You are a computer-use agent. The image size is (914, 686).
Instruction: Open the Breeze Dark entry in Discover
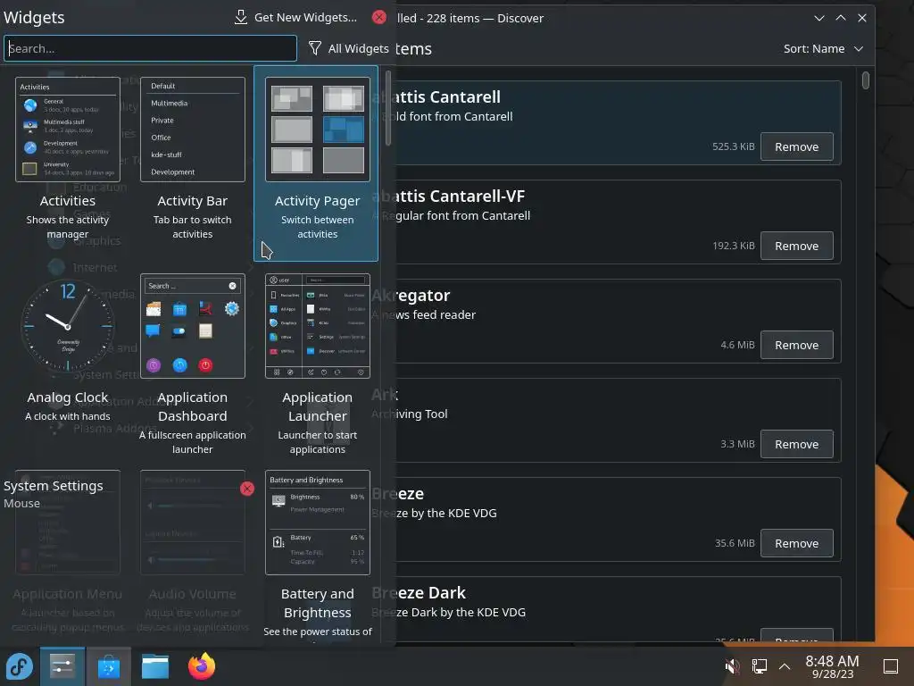click(x=619, y=608)
